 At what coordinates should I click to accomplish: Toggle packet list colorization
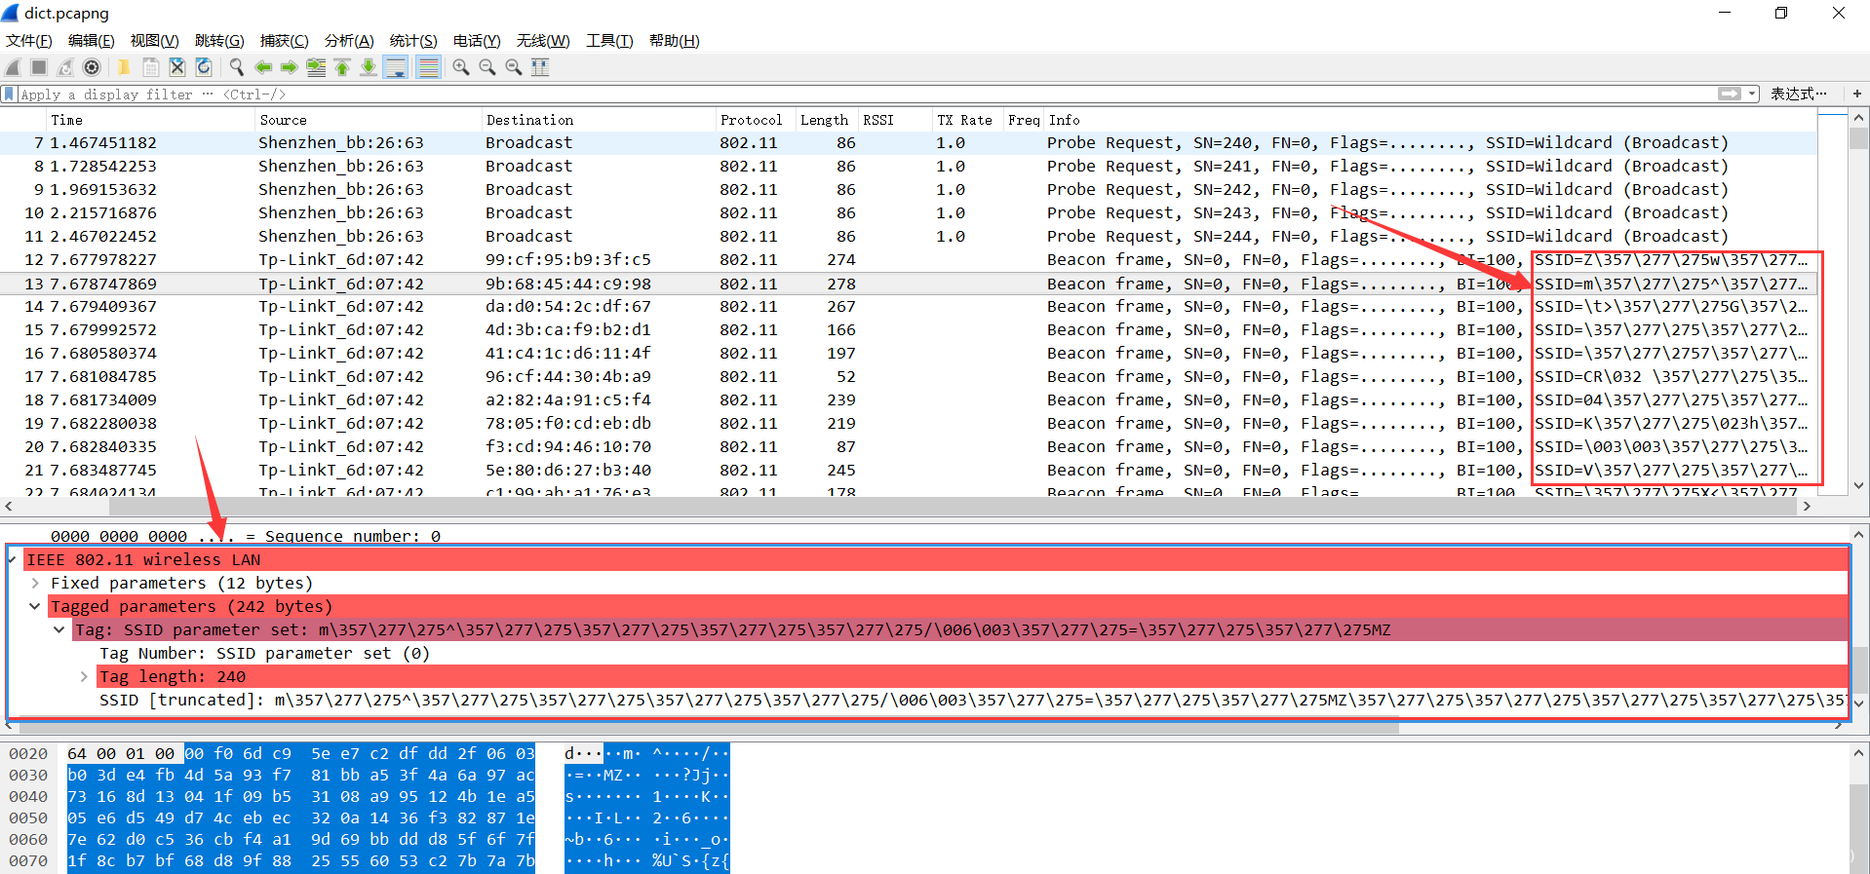(427, 67)
